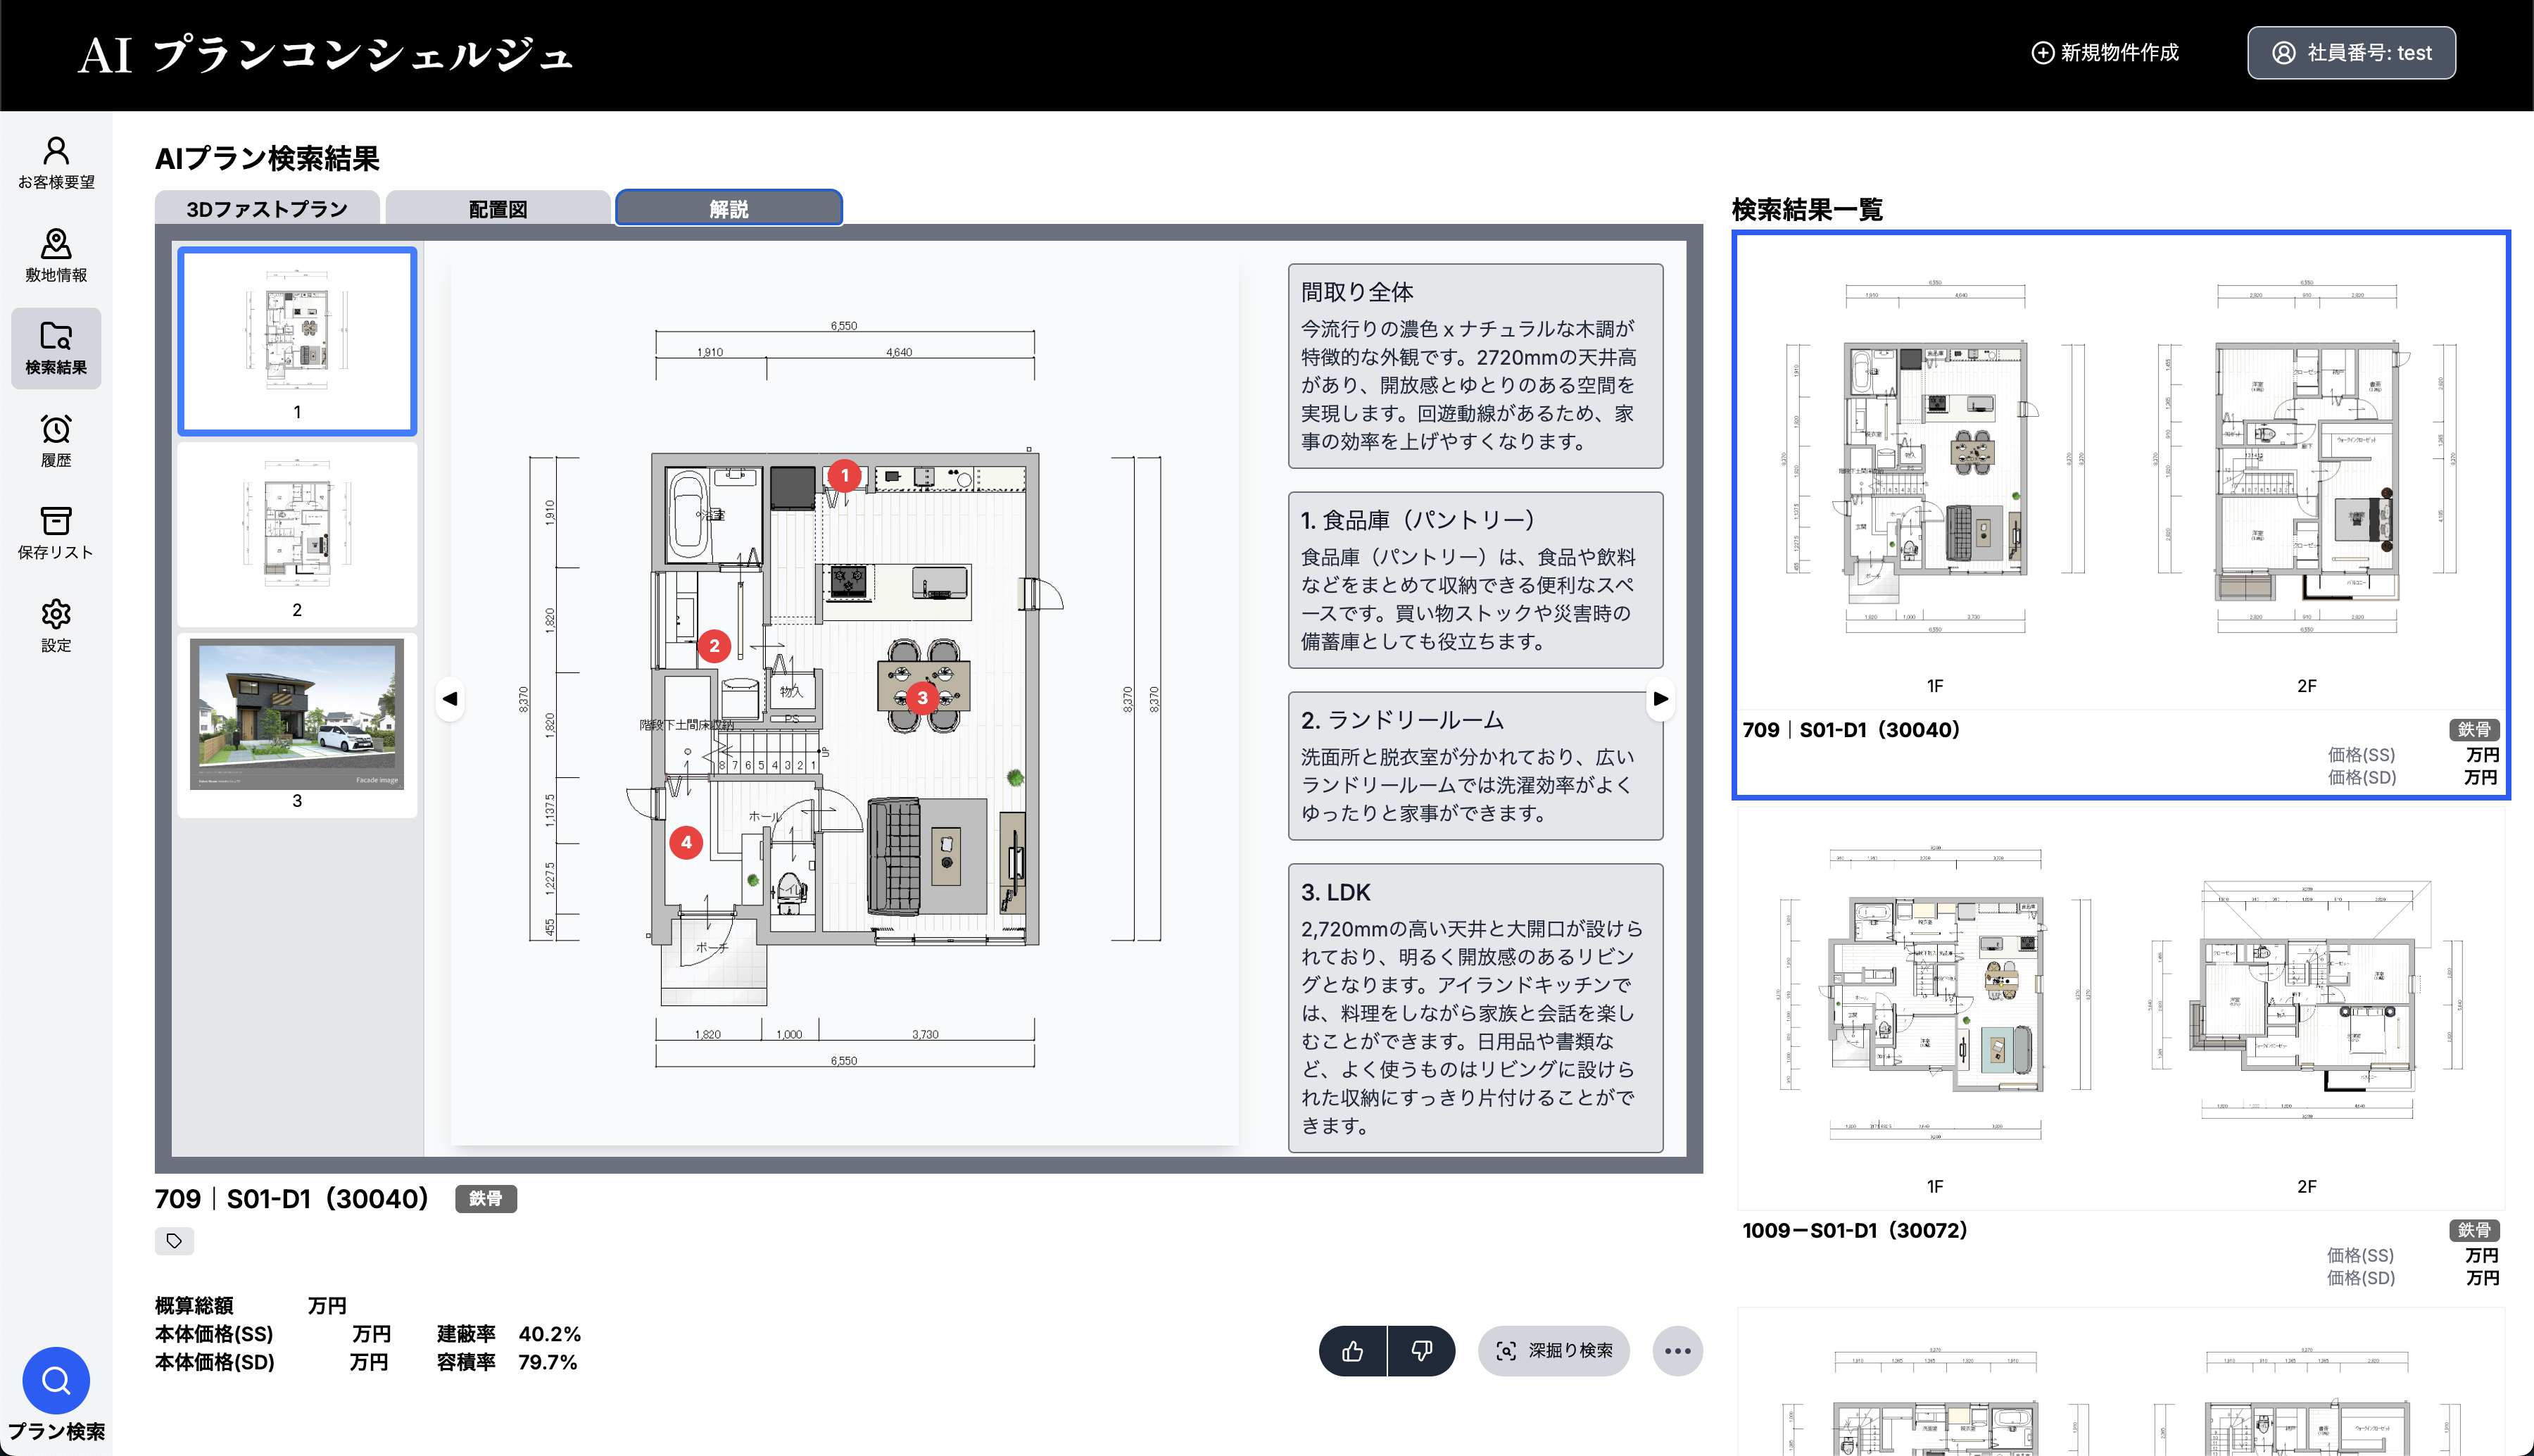Click the thumbs up like button
Image resolution: width=2534 pixels, height=1456 pixels.
[x=1352, y=1351]
